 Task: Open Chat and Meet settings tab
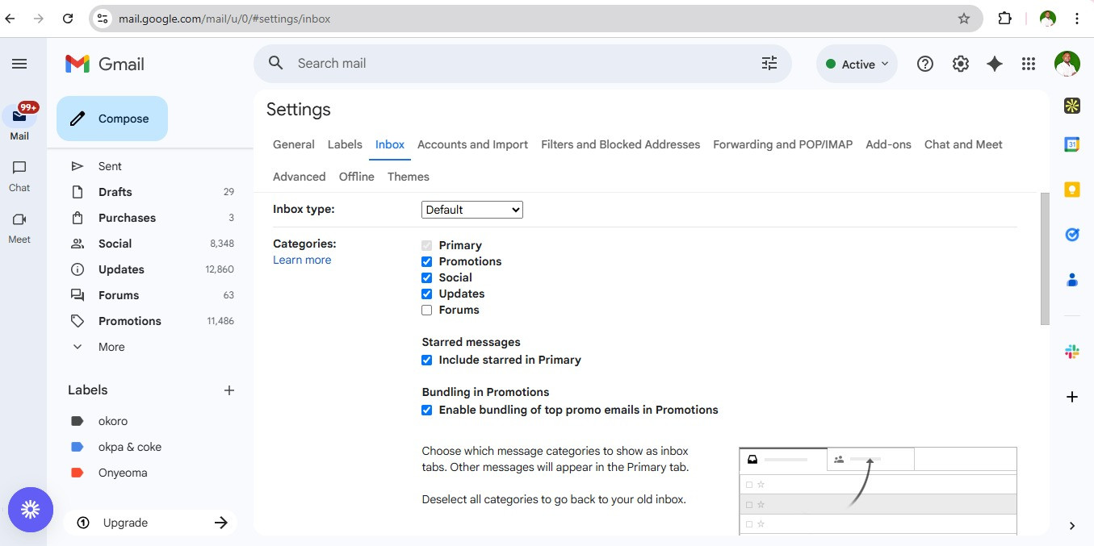pyautogui.click(x=963, y=144)
